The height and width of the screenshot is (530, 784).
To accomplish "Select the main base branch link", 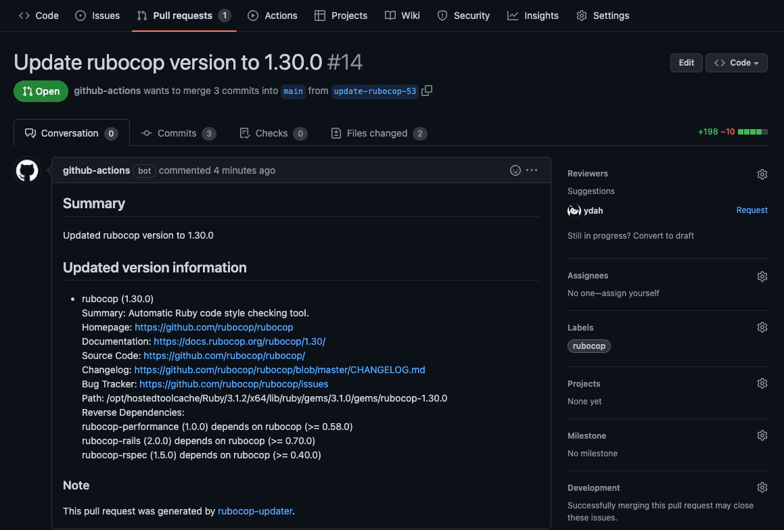I will [x=293, y=91].
